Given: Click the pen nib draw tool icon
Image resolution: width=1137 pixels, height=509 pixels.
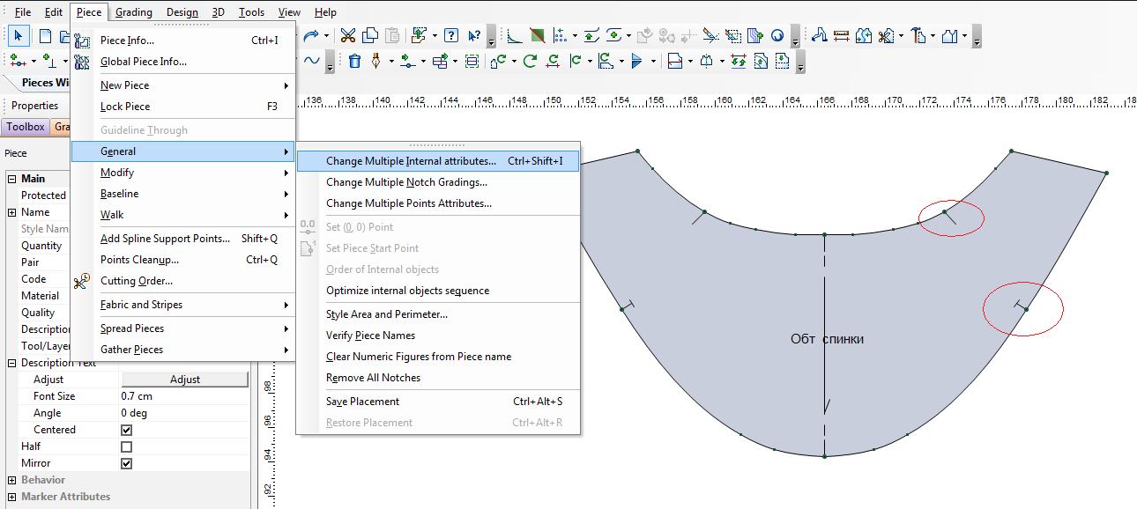Looking at the screenshot, I should tap(376, 61).
